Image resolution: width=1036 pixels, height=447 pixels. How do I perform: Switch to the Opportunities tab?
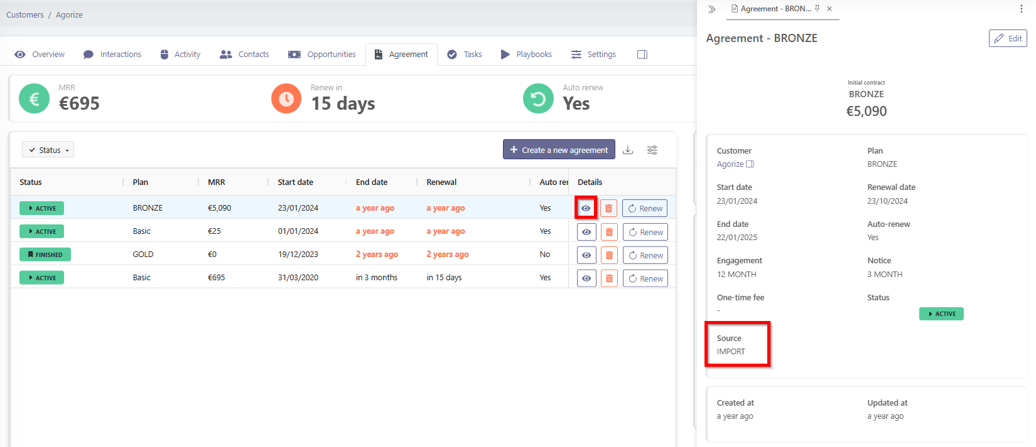322,55
